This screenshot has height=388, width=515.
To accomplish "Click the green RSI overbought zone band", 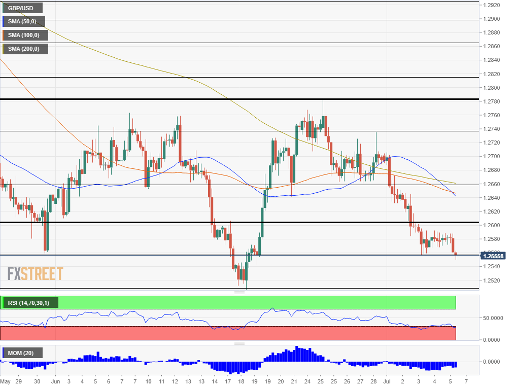I will tap(254, 303).
